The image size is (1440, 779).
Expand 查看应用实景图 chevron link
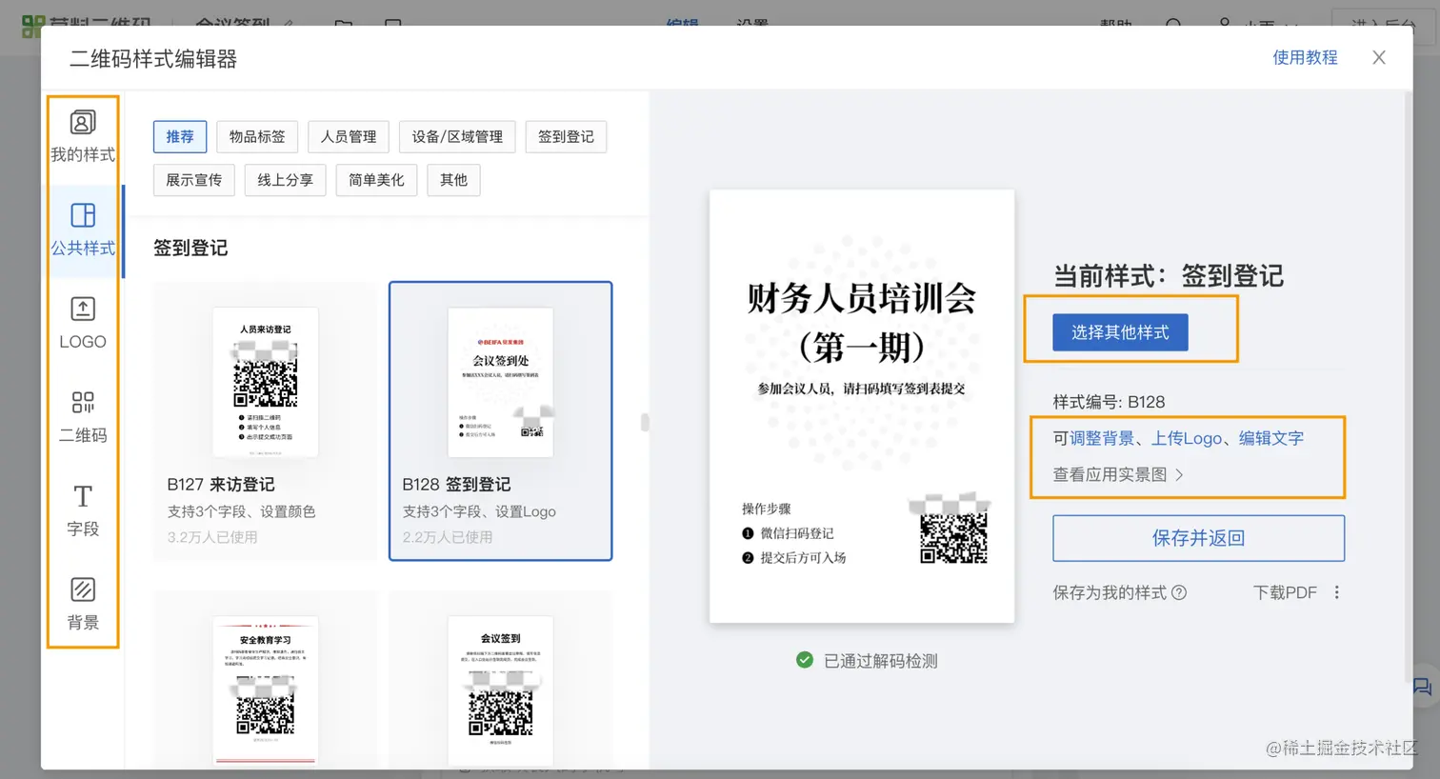tap(1118, 474)
